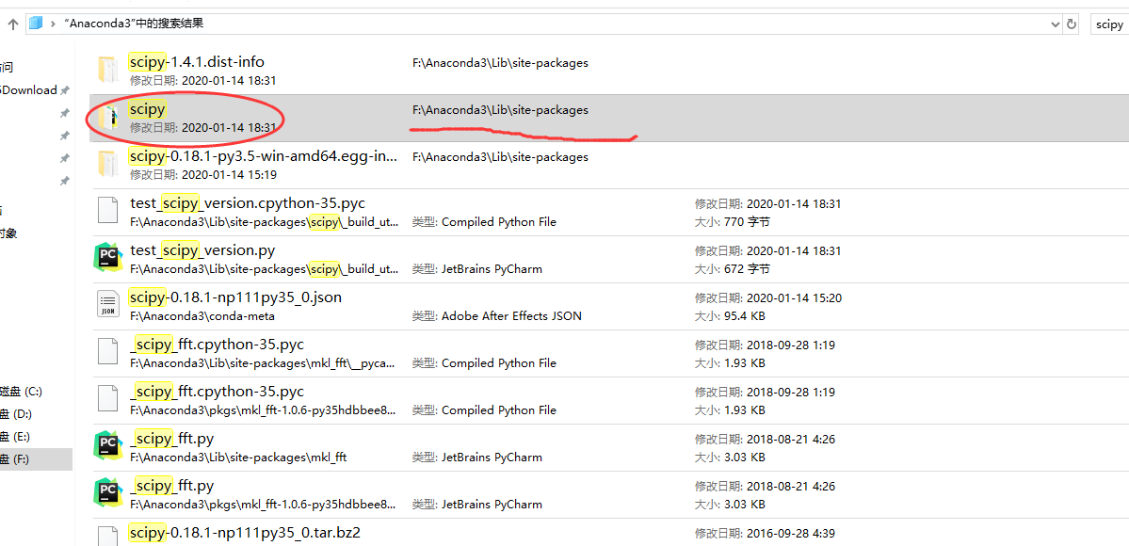This screenshot has height=546, width=1129.
Task: Click the 770 字节 size text
Action: coord(747,222)
